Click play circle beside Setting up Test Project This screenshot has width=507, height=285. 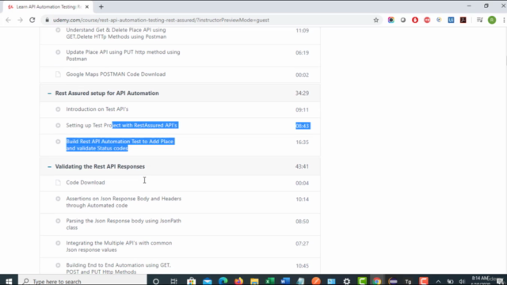tap(58, 125)
